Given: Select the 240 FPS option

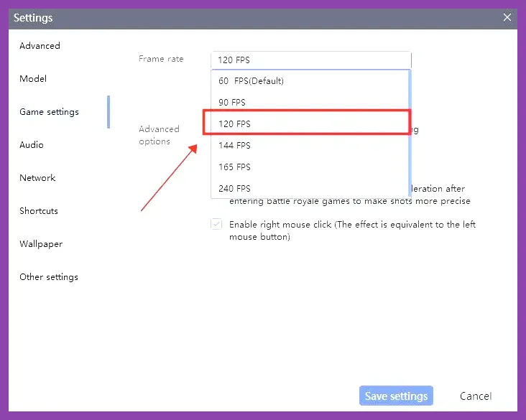Looking at the screenshot, I should tap(309, 188).
